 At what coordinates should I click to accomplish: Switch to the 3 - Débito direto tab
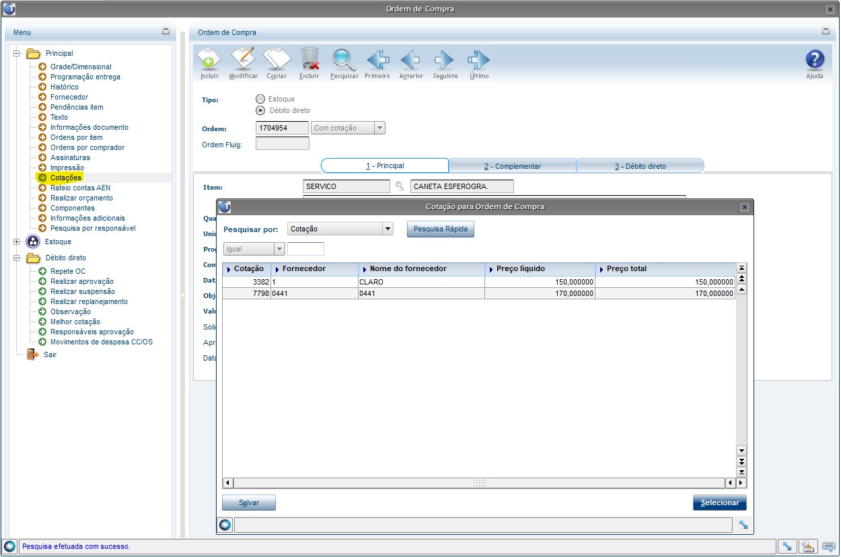coord(640,166)
